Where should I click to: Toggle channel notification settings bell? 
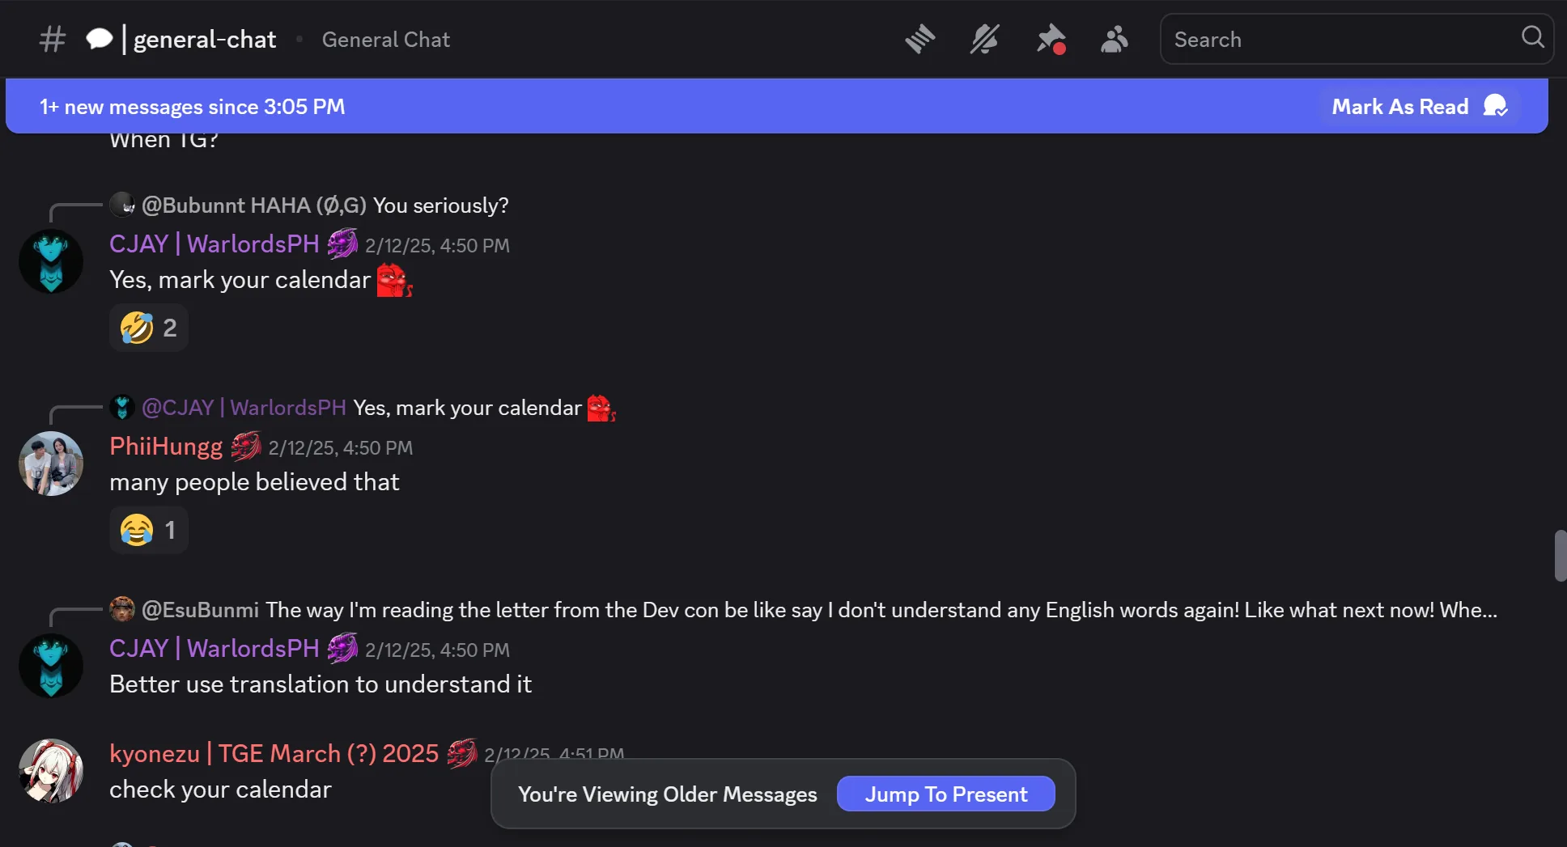[x=984, y=39]
